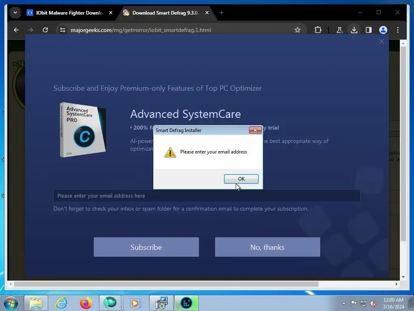This screenshot has height=311, width=414.
Task: Open the green Edge-style taskbar icon
Action: pyautogui.click(x=110, y=303)
